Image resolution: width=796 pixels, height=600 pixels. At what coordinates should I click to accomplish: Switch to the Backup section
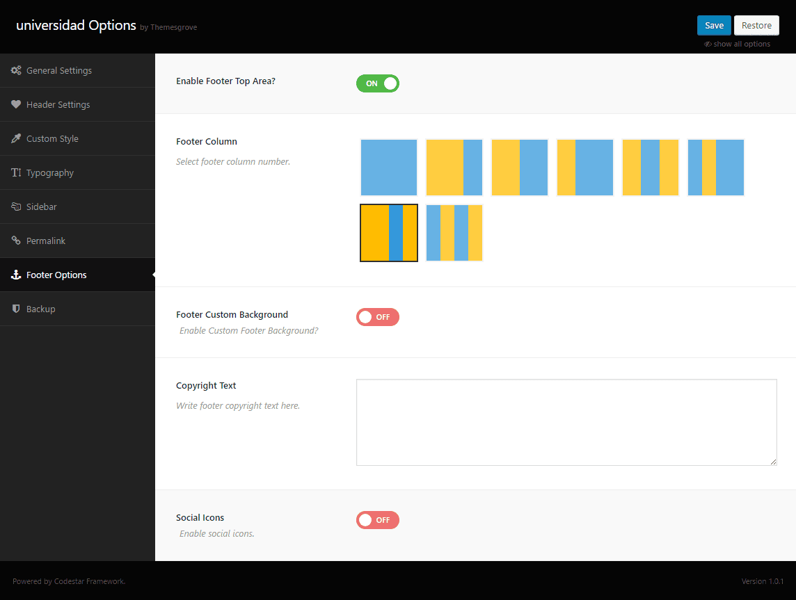tap(40, 309)
